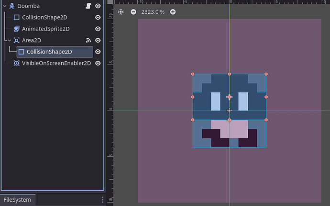Select CollisionShape2D child of Area2D
The height and width of the screenshot is (206, 330).
55,52
